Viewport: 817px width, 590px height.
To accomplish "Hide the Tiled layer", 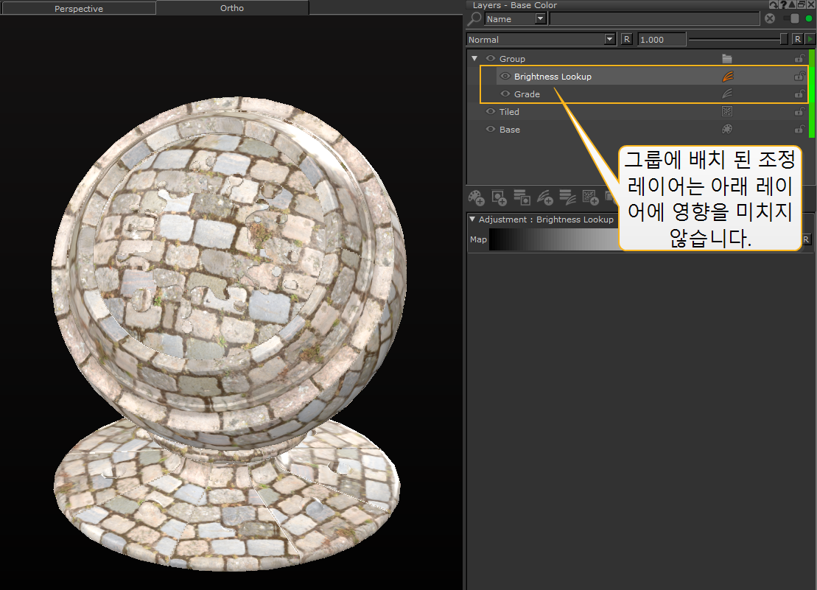I will pyautogui.click(x=491, y=112).
